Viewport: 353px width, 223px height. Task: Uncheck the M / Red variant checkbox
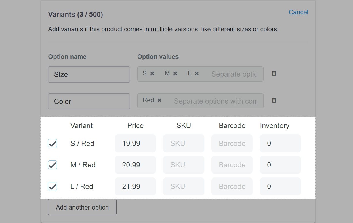[x=52, y=165]
